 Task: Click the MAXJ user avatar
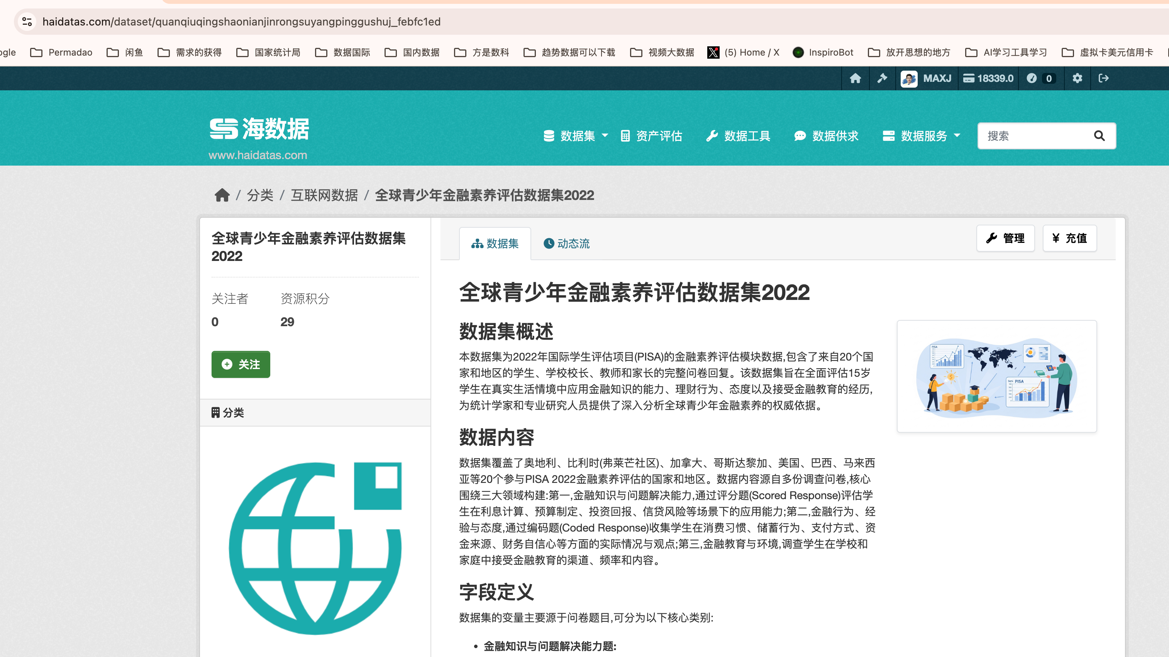click(x=908, y=78)
